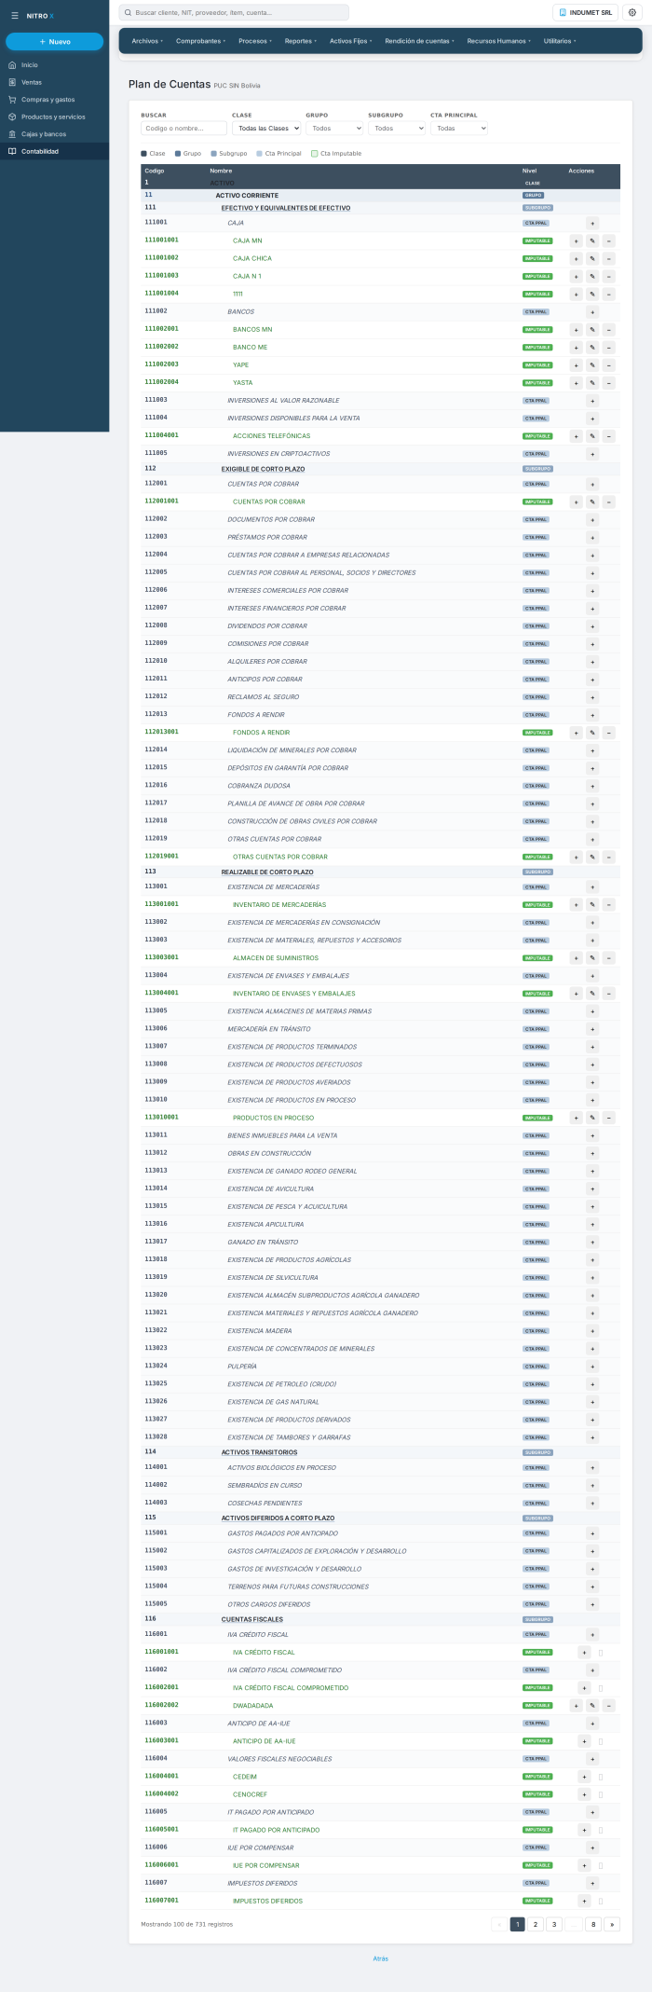Image resolution: width=652 pixels, height=1992 pixels.
Task: Edit the ACCIONES TELEFÓNICAS account
Action: pos(591,435)
